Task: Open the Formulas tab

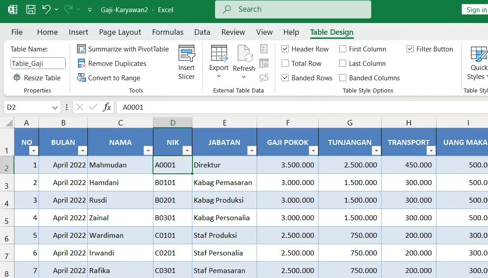Action: click(167, 32)
